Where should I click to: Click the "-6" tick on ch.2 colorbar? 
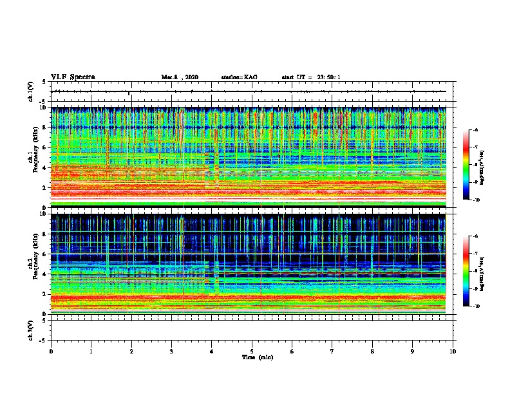click(x=475, y=236)
